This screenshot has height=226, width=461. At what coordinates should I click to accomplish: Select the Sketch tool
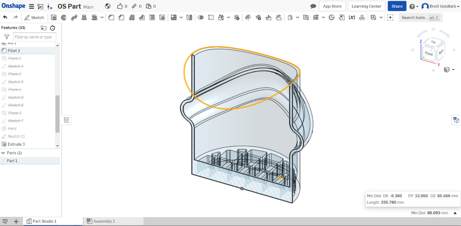tap(34, 17)
